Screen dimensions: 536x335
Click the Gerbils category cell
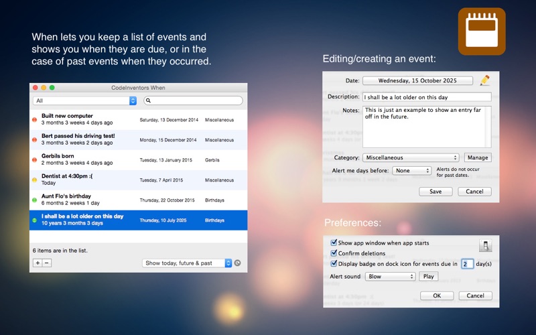pyautogui.click(x=212, y=160)
